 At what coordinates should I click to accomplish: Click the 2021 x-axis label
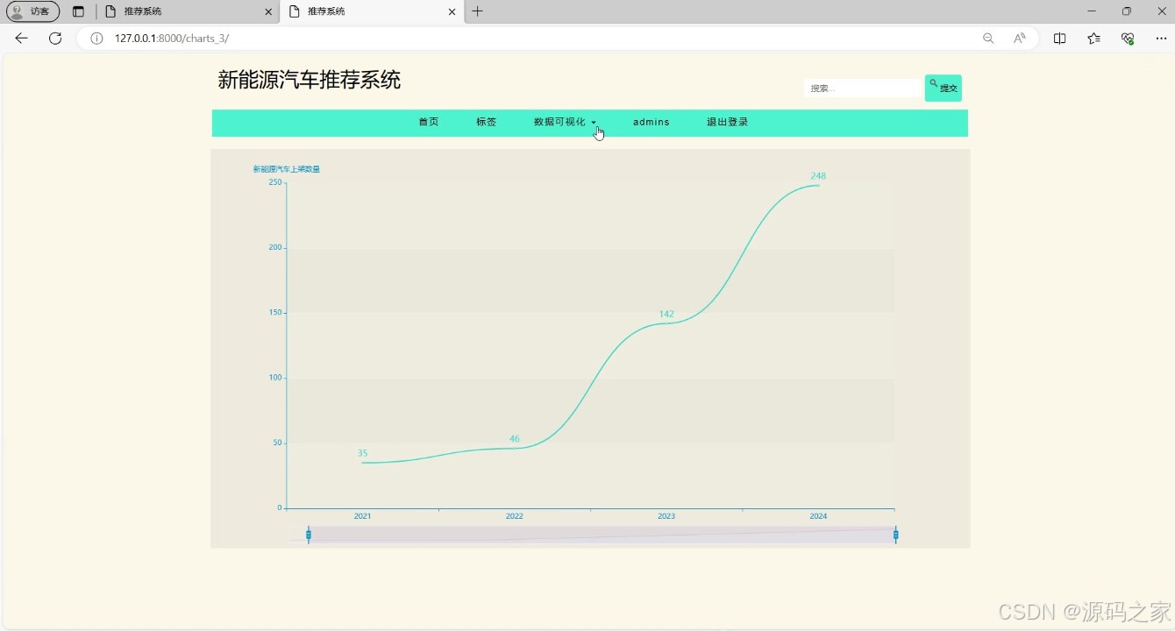(362, 516)
